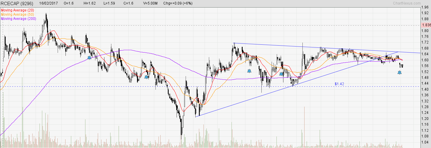
Task: Select the Moving Average (50) legend label
Action: pos(18,14)
